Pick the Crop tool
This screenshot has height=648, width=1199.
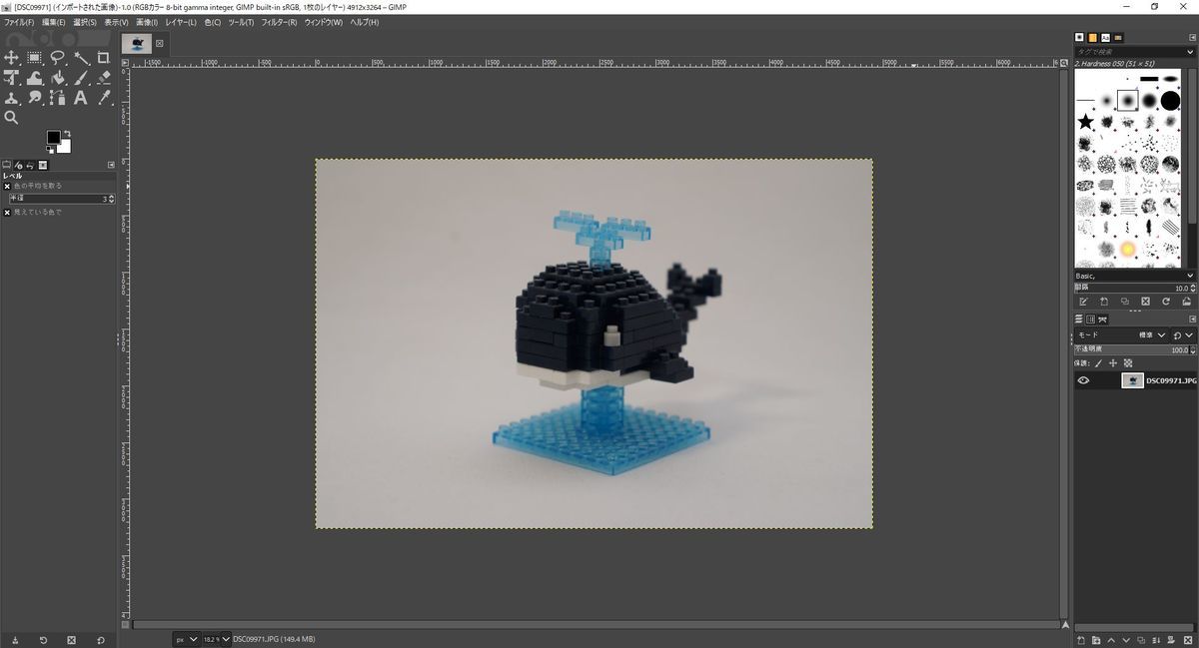click(104, 58)
